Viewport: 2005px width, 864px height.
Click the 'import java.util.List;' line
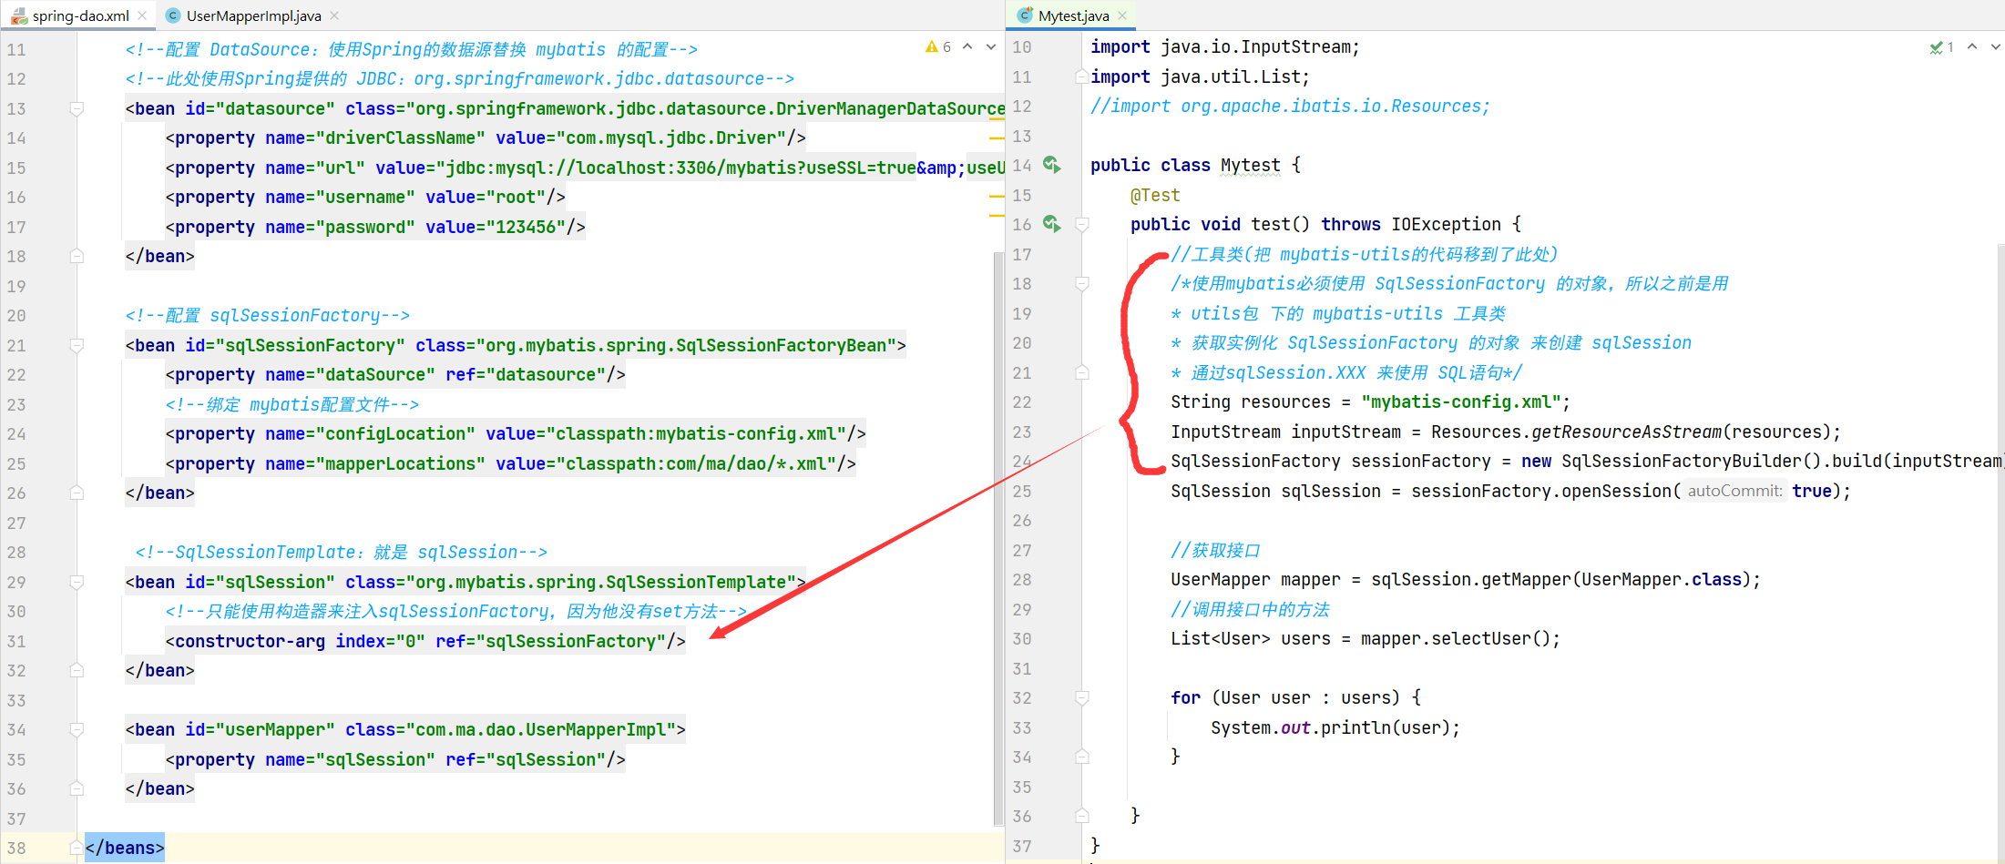(x=1200, y=77)
